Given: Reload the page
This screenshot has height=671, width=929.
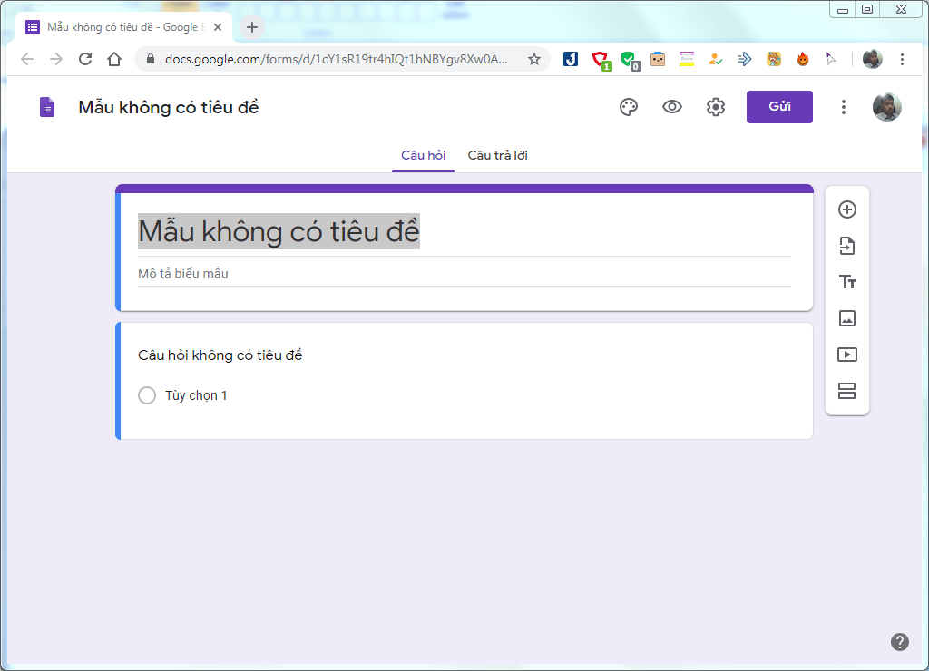Looking at the screenshot, I should pyautogui.click(x=85, y=59).
